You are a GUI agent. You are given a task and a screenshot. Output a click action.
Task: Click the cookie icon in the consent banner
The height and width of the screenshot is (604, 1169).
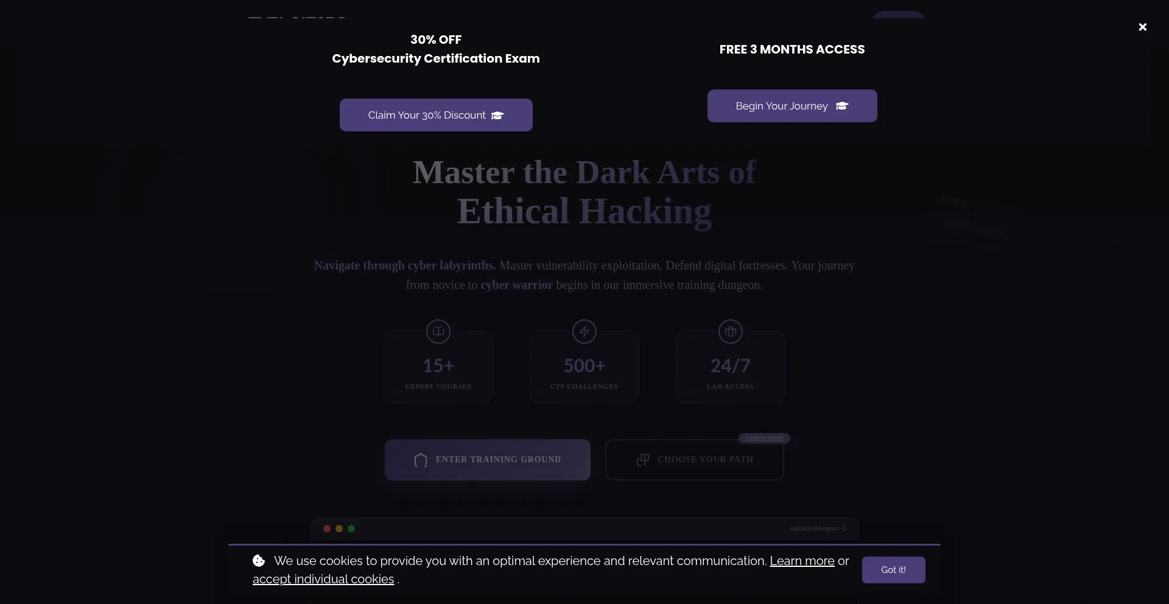(259, 561)
